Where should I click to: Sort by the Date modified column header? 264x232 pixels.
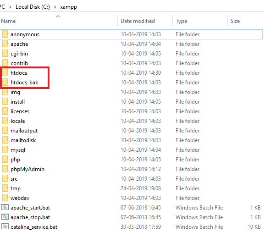(137, 21)
